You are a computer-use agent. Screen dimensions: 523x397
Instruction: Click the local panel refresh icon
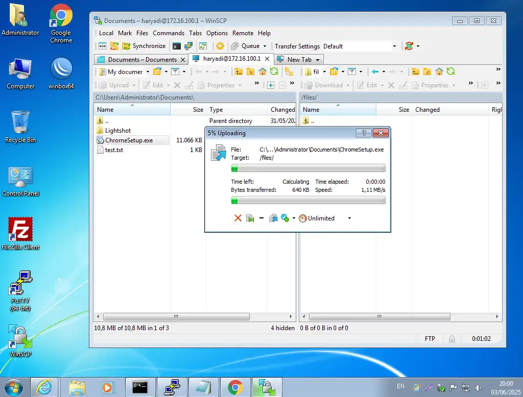(274, 71)
